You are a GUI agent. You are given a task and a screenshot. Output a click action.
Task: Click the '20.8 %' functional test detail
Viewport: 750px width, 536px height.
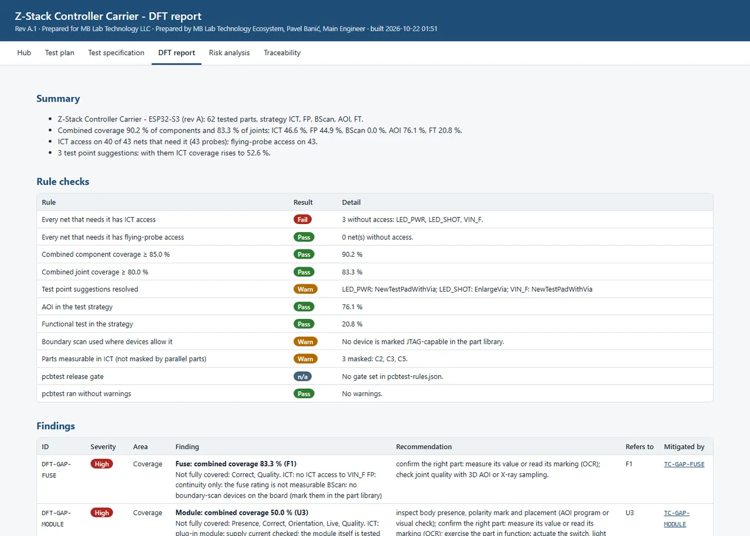(x=352, y=324)
